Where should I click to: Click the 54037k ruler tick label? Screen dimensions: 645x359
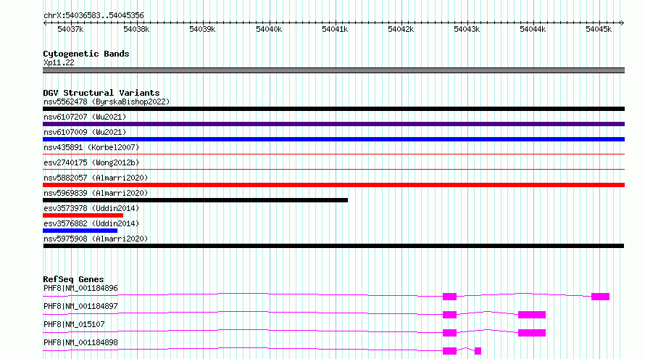coord(70,29)
